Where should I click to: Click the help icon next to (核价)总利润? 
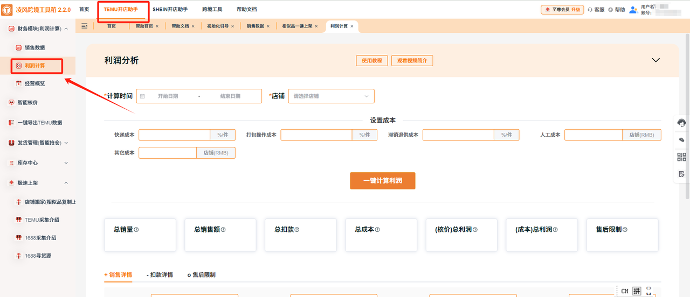[475, 230]
